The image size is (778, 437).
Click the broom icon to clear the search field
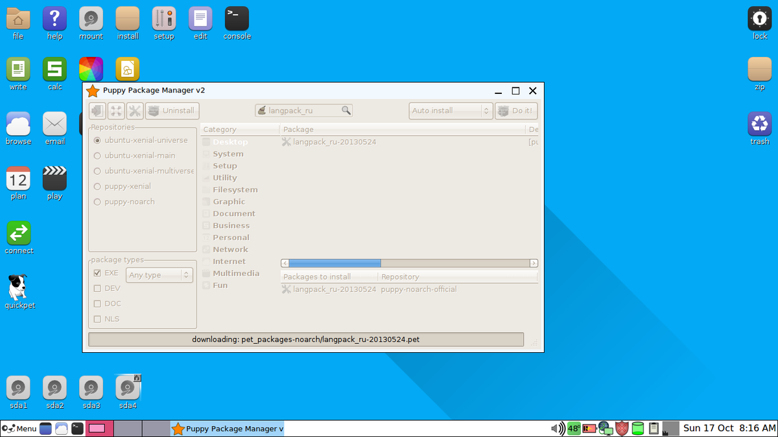261,111
